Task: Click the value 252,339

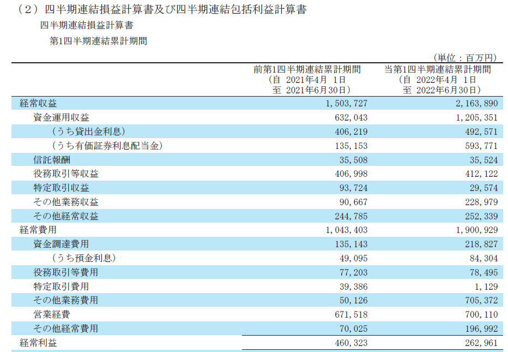Action: 481,217
